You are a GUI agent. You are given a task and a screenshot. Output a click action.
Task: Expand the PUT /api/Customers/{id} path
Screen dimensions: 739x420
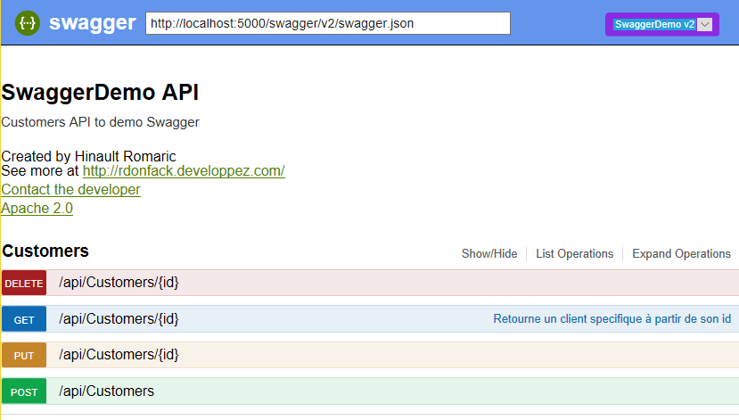[x=119, y=355]
